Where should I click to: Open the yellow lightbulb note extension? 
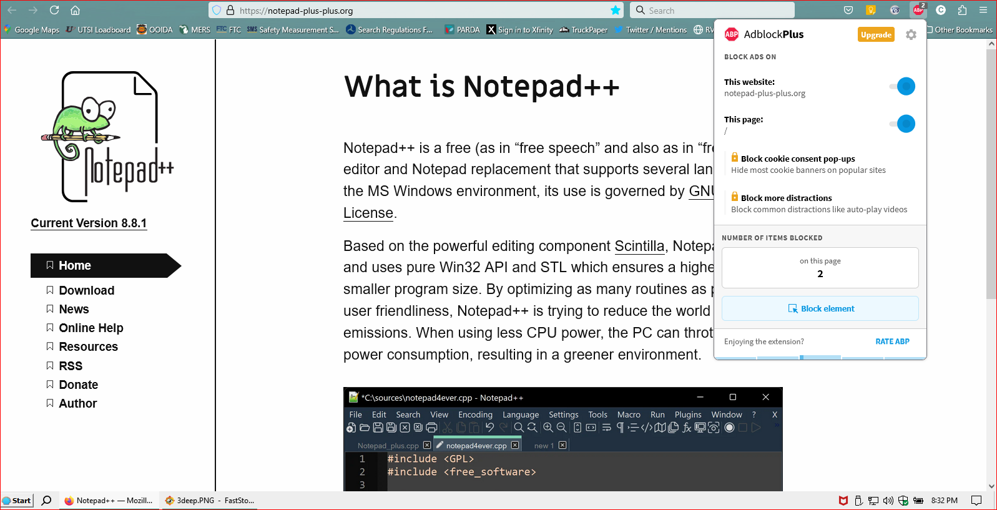click(x=871, y=10)
